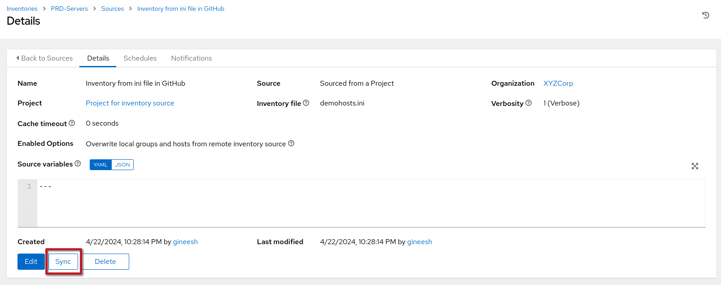
Task: Click the Delete button
Action: click(x=105, y=262)
